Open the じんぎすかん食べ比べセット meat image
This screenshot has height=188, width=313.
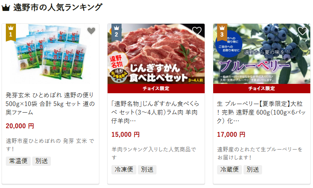tap(156, 54)
